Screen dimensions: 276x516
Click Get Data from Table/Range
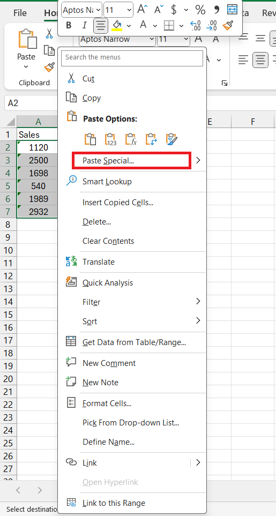tap(134, 342)
